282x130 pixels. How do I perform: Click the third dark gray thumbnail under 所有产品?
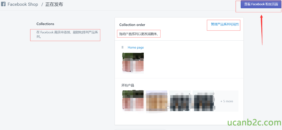180,101
